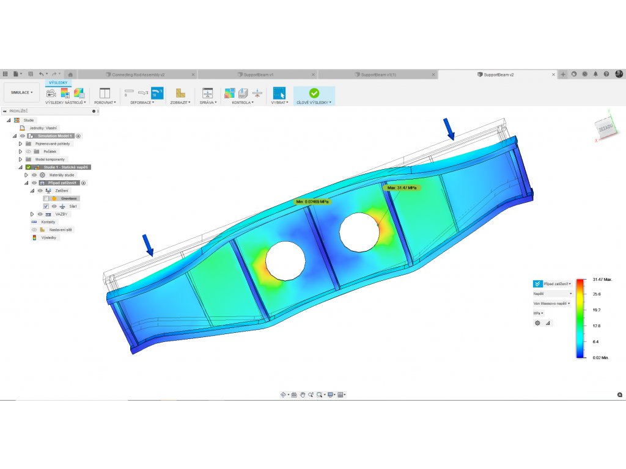Activate radio button beside Simulation Model 1
626x469 pixels.
click(78, 136)
